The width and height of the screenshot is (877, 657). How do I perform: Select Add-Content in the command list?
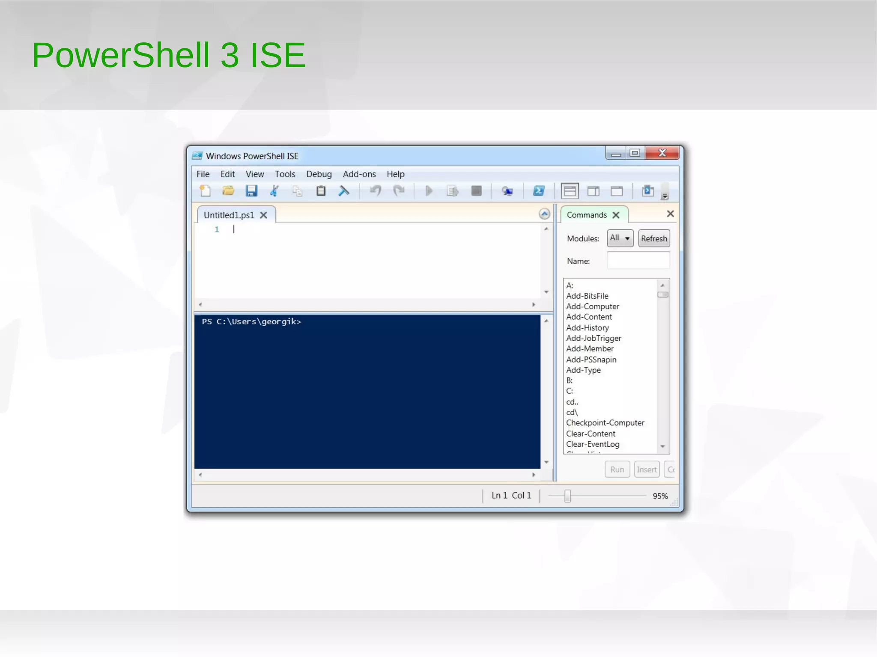[589, 317]
